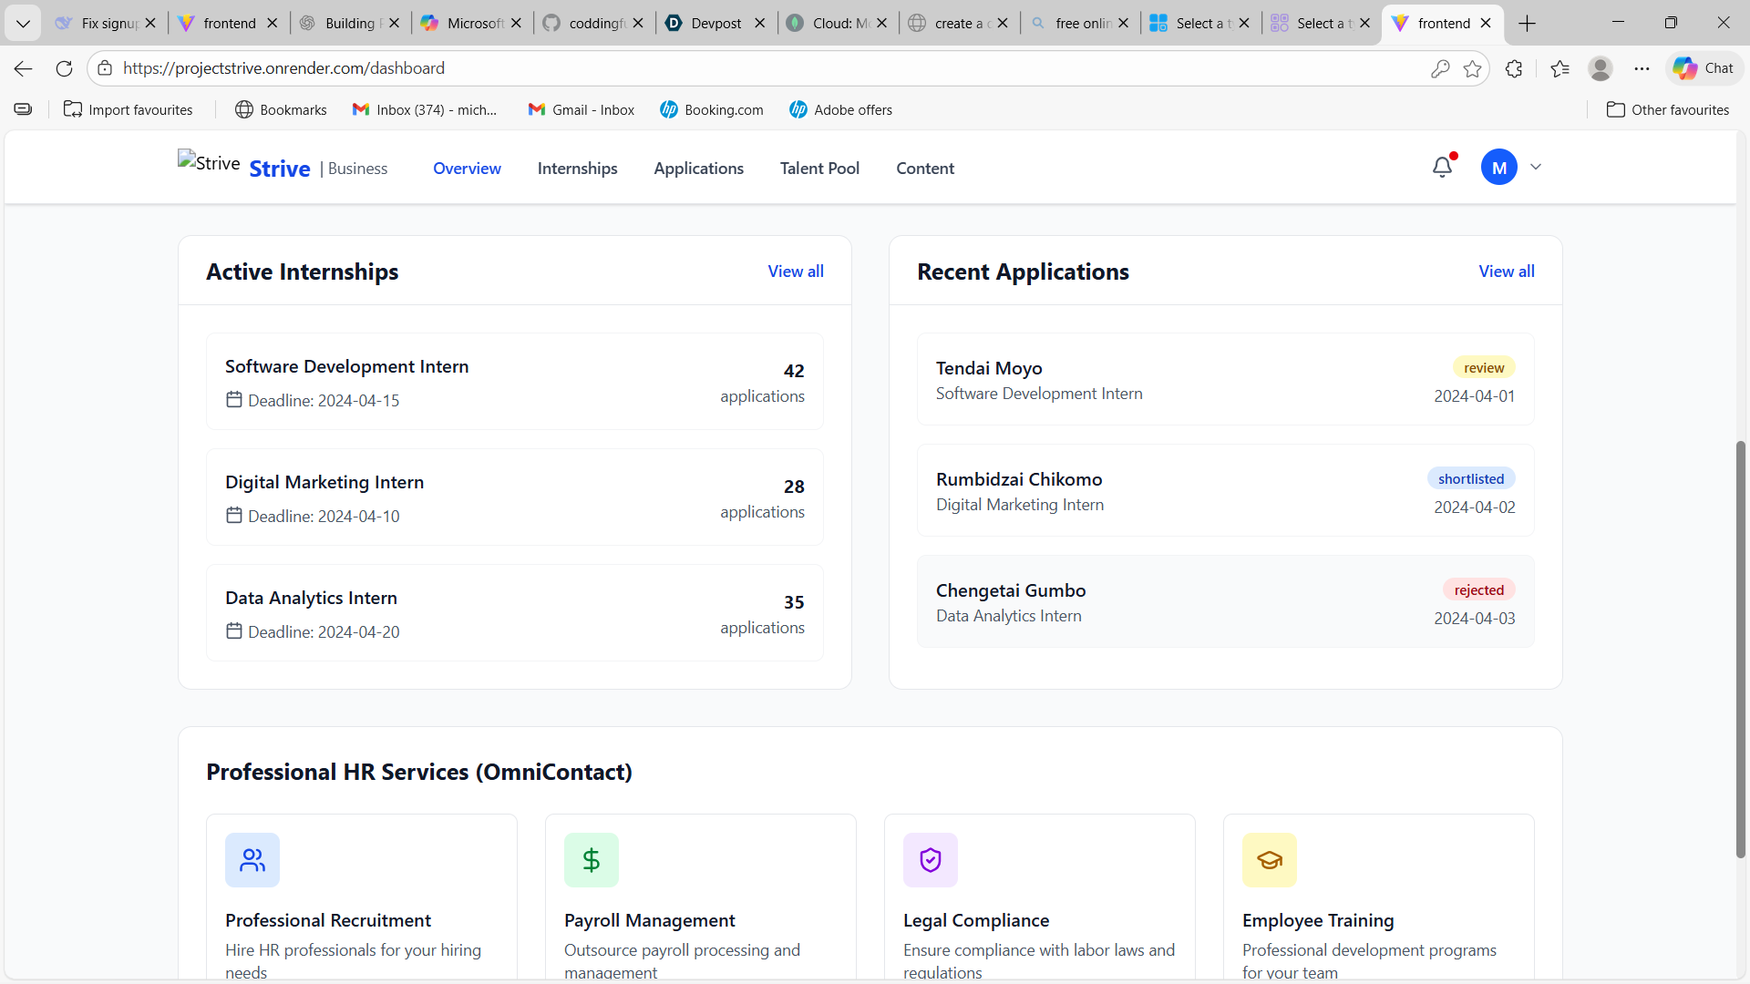Go to the Internships nav tab
The image size is (1750, 984).
(577, 168)
